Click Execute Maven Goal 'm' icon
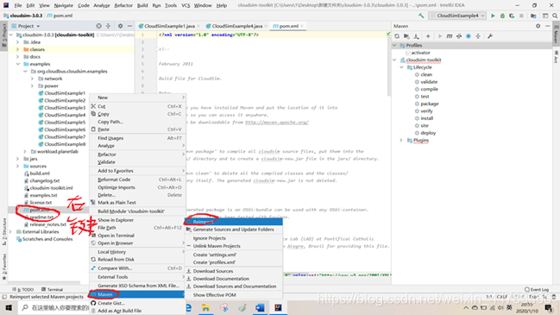 [450, 36]
